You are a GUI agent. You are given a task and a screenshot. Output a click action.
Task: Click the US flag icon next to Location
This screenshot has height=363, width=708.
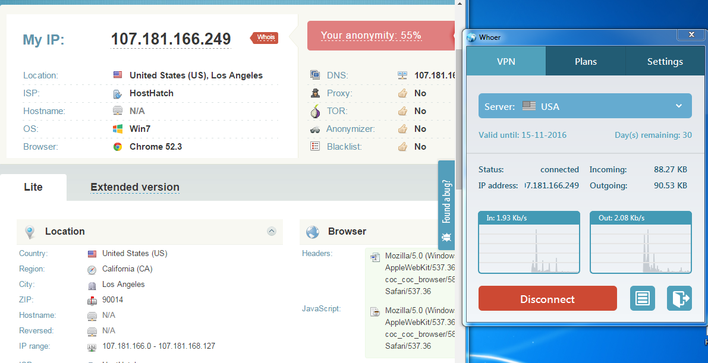click(117, 75)
